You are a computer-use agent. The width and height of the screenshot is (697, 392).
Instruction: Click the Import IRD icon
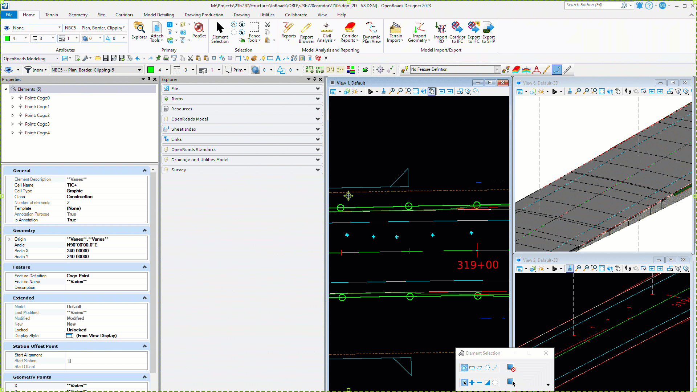(x=440, y=32)
